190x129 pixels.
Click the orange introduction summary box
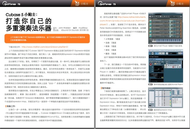tap(47, 39)
